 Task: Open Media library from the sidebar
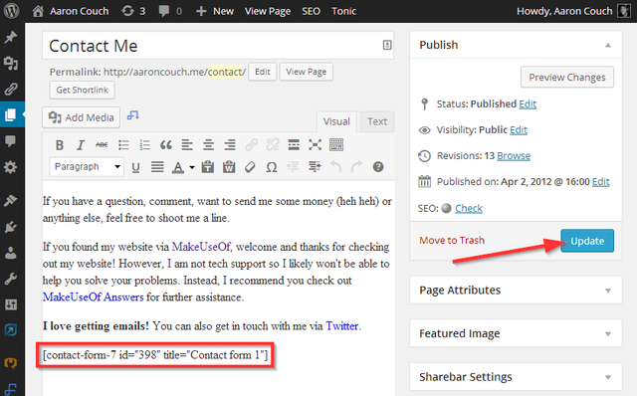pyautogui.click(x=11, y=63)
